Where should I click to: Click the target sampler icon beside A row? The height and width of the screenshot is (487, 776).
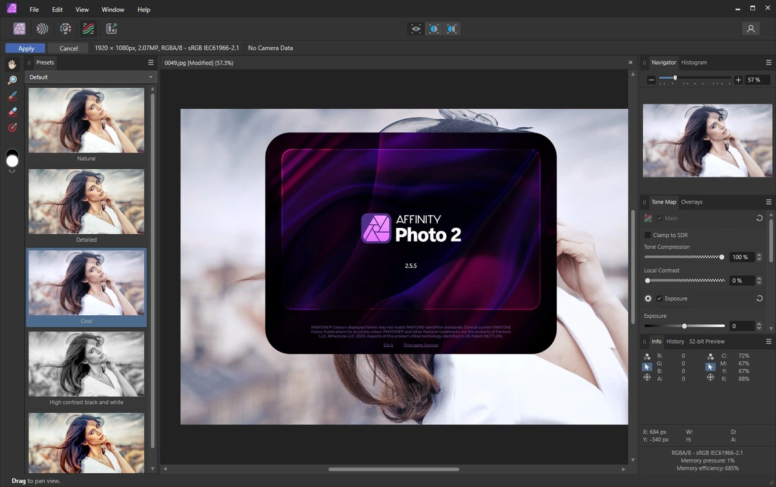point(647,377)
